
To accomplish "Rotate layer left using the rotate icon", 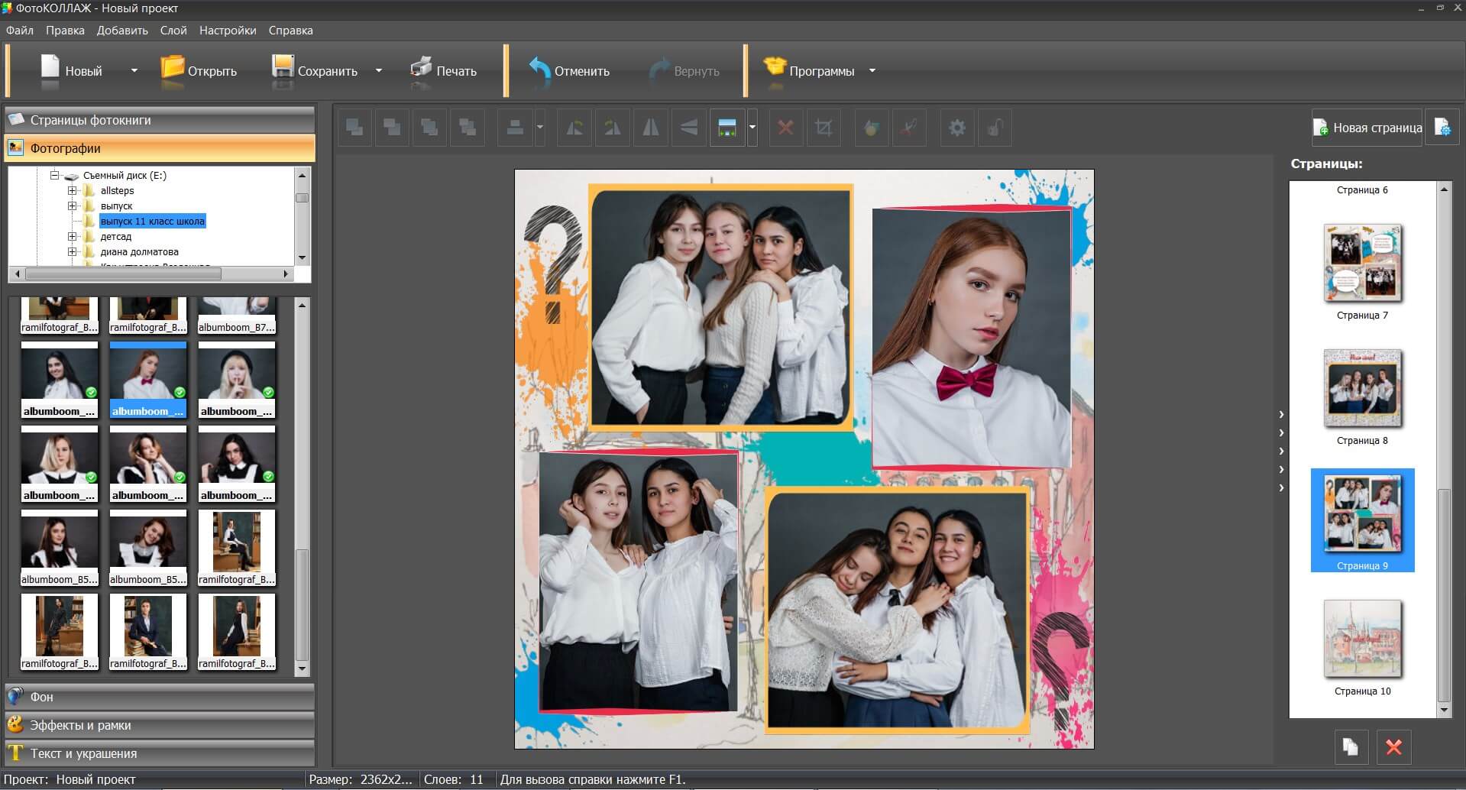I will (574, 128).
